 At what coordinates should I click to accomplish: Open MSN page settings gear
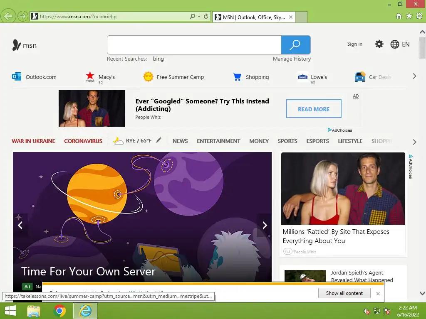(379, 44)
